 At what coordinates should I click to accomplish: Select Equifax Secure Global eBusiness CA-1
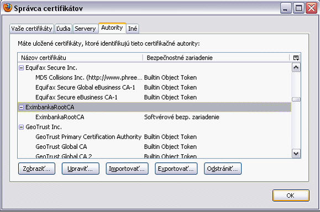click(155, 88)
